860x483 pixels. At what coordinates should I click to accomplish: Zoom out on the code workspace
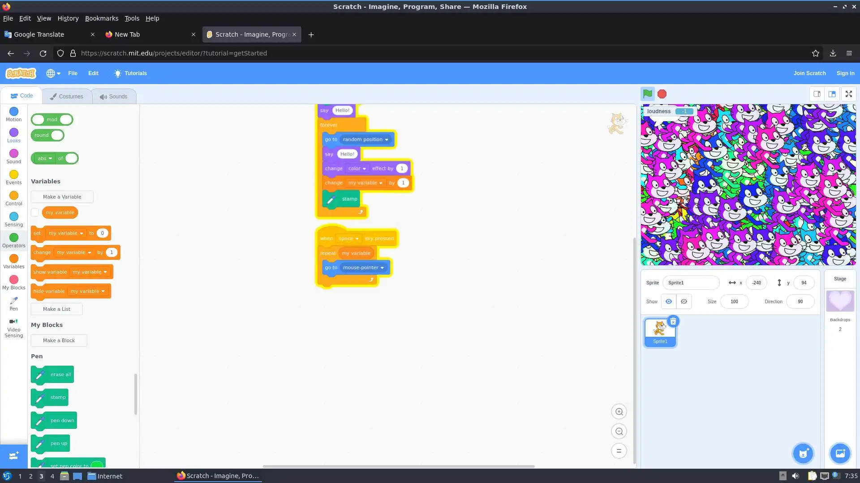[x=619, y=432]
